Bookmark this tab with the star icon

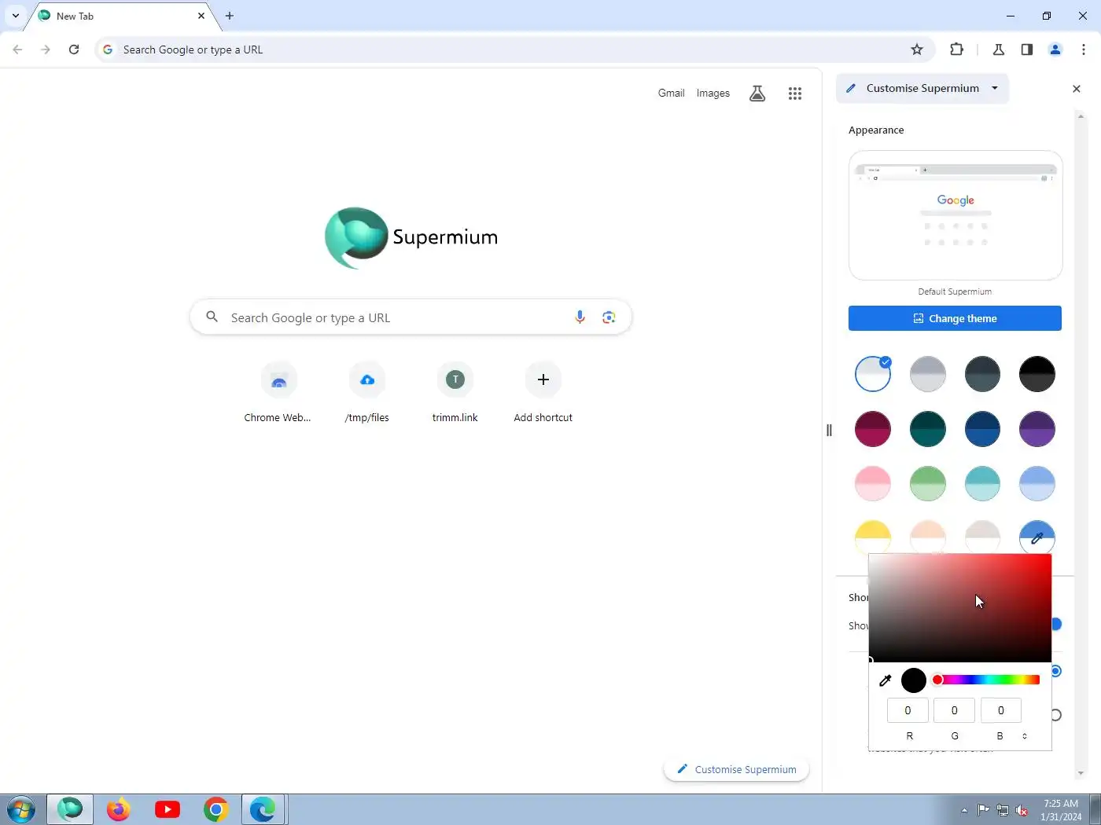(x=917, y=49)
